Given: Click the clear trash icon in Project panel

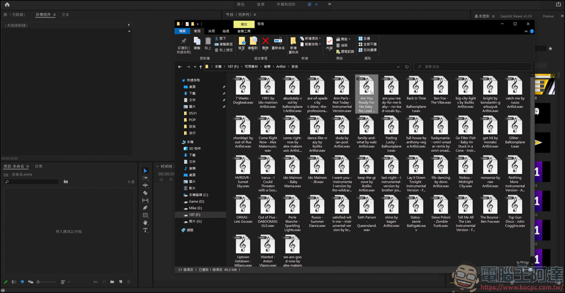Looking at the screenshot, I should pos(129,282).
